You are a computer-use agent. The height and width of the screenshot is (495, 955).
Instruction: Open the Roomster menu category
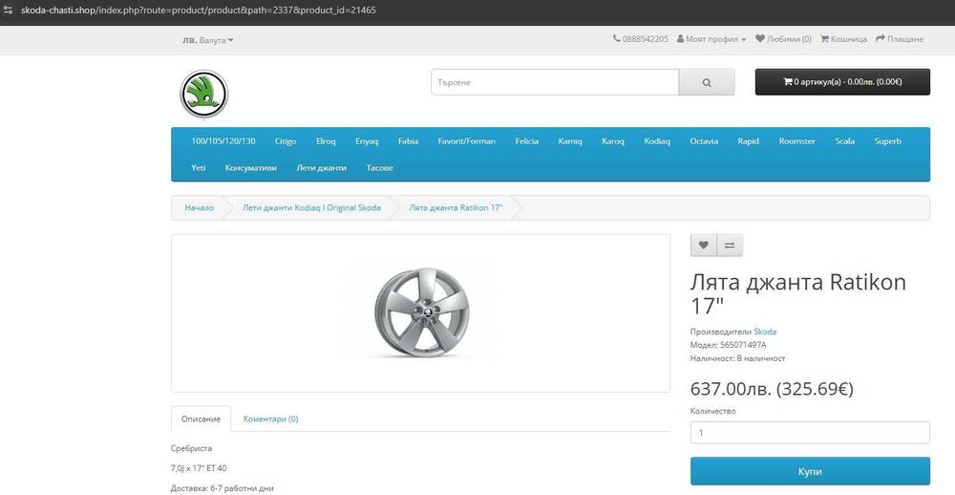[x=797, y=140]
